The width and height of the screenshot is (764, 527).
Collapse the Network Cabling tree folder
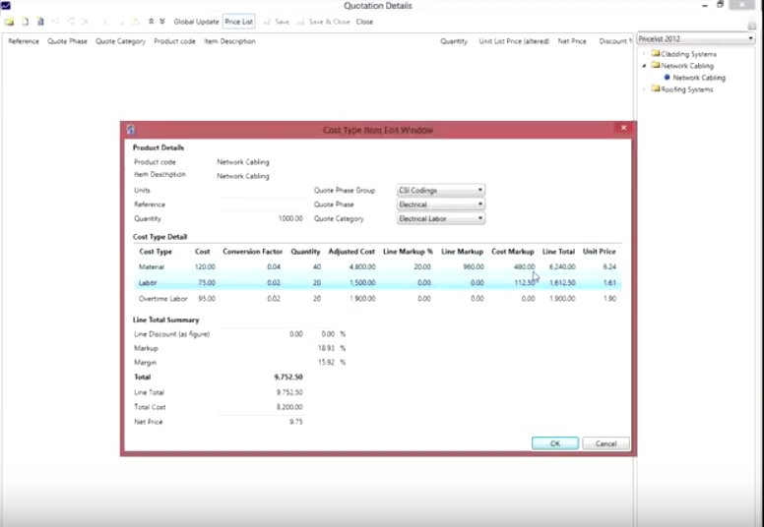tap(644, 66)
